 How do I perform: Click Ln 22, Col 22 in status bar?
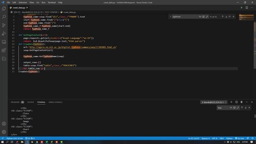point(194,138)
